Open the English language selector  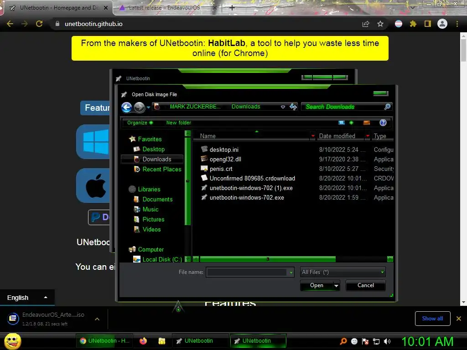27,298
